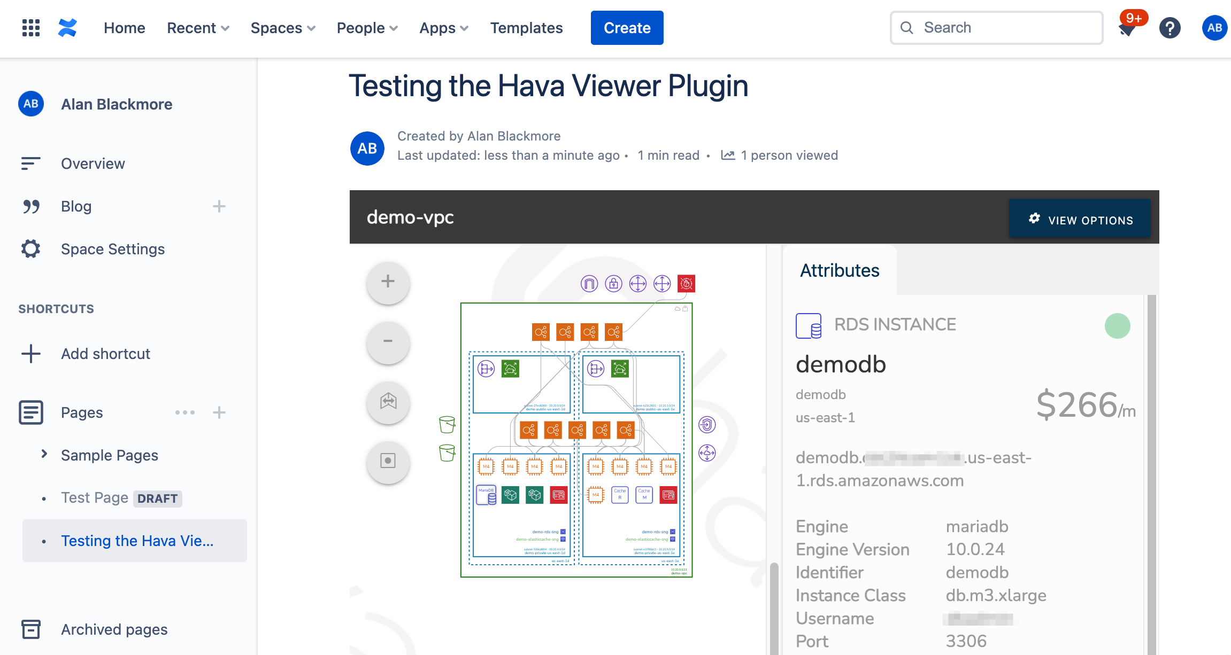
Task: Select the Cache M node in diagram
Action: pos(644,495)
